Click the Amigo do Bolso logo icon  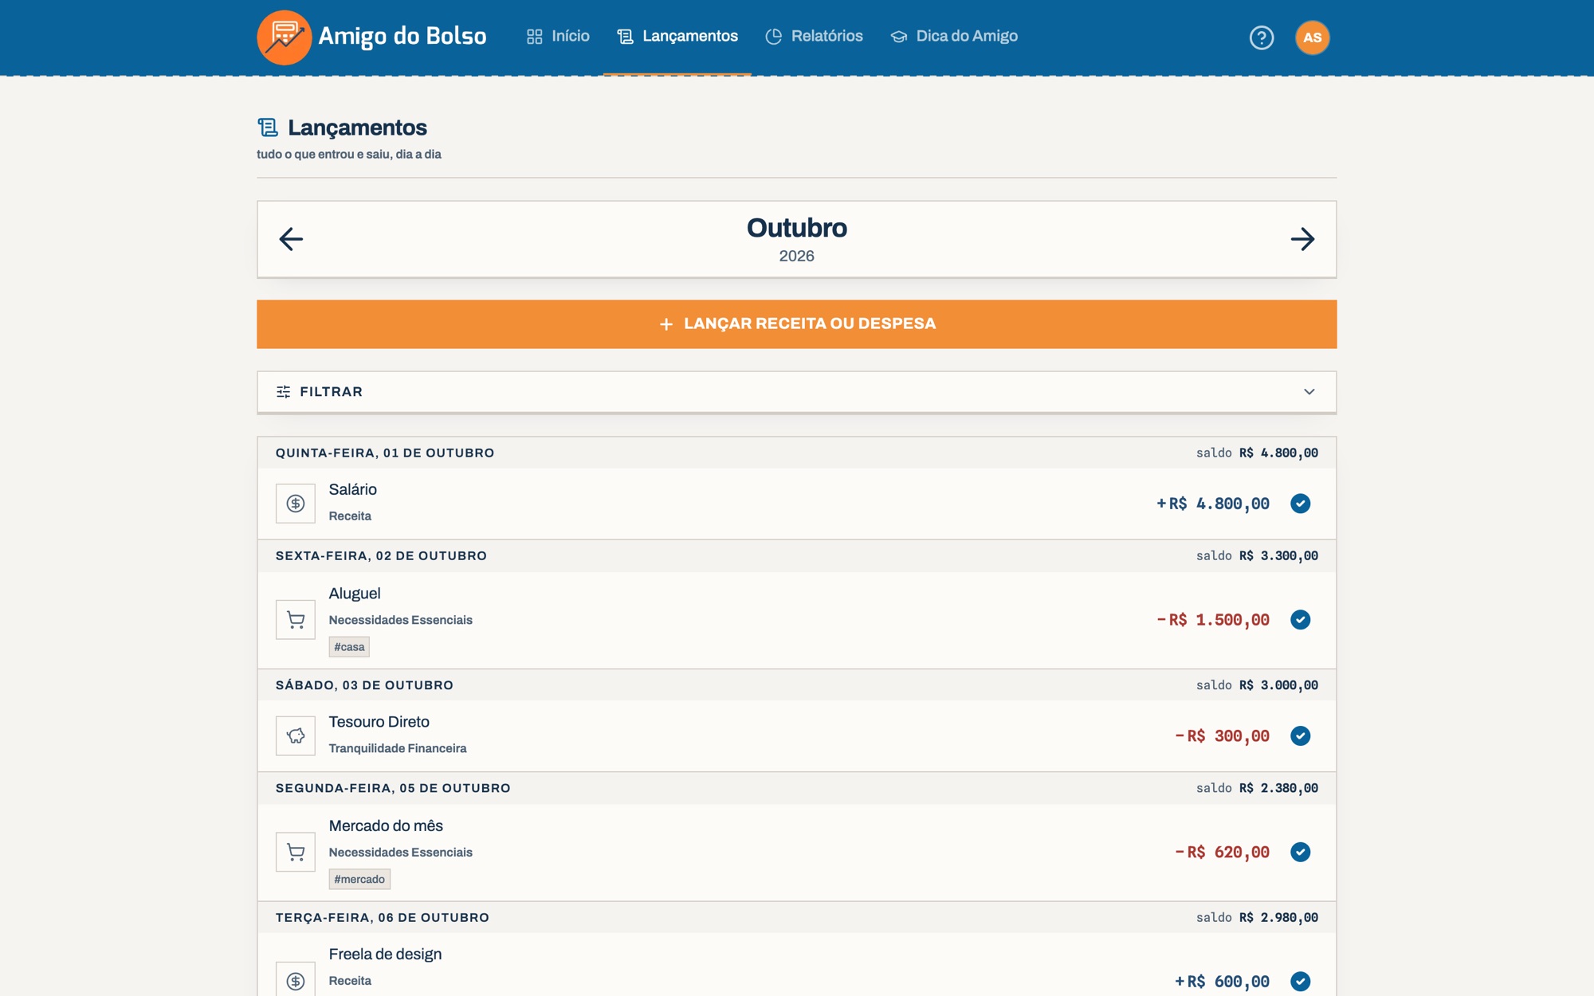[285, 37]
